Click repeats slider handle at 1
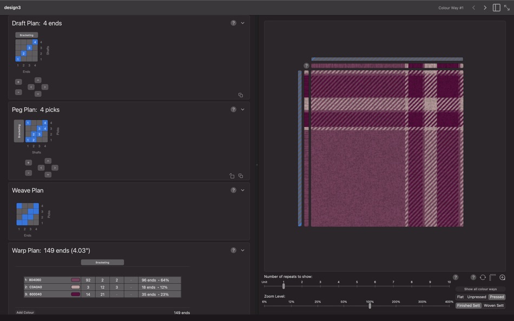This screenshot has height=321, width=514. pyautogui.click(x=284, y=286)
